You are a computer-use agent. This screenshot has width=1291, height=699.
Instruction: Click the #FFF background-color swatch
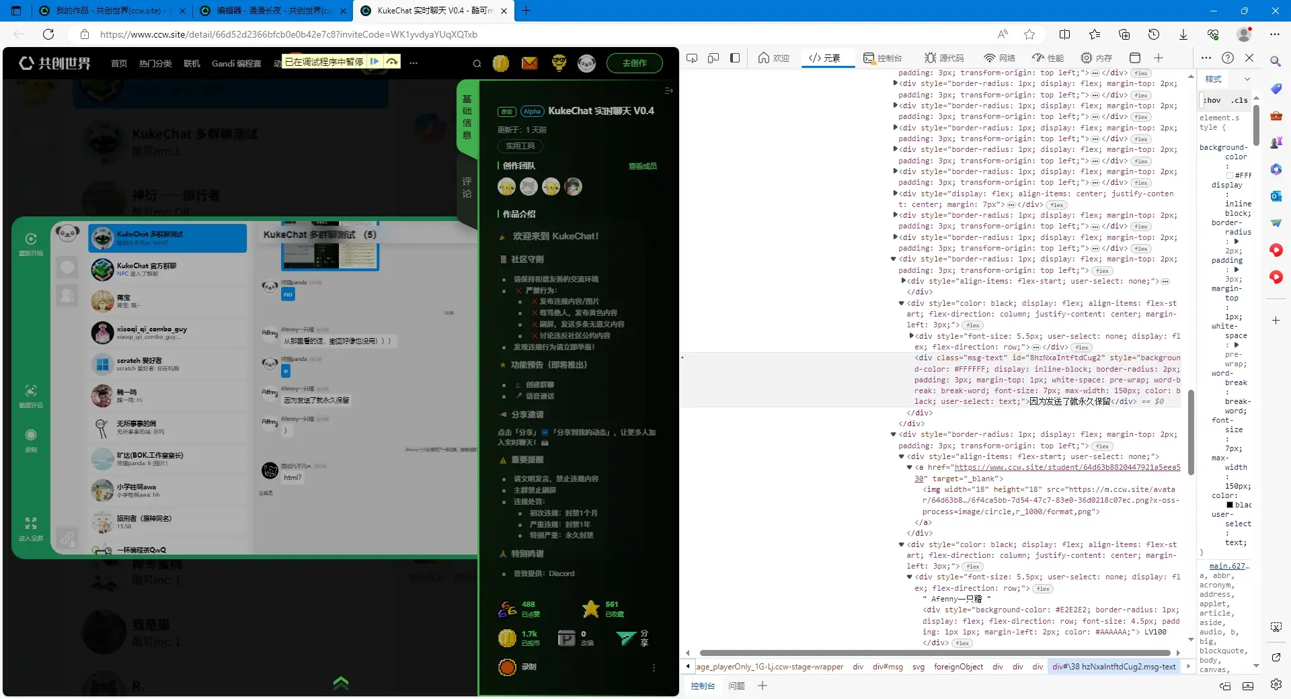[1230, 175]
